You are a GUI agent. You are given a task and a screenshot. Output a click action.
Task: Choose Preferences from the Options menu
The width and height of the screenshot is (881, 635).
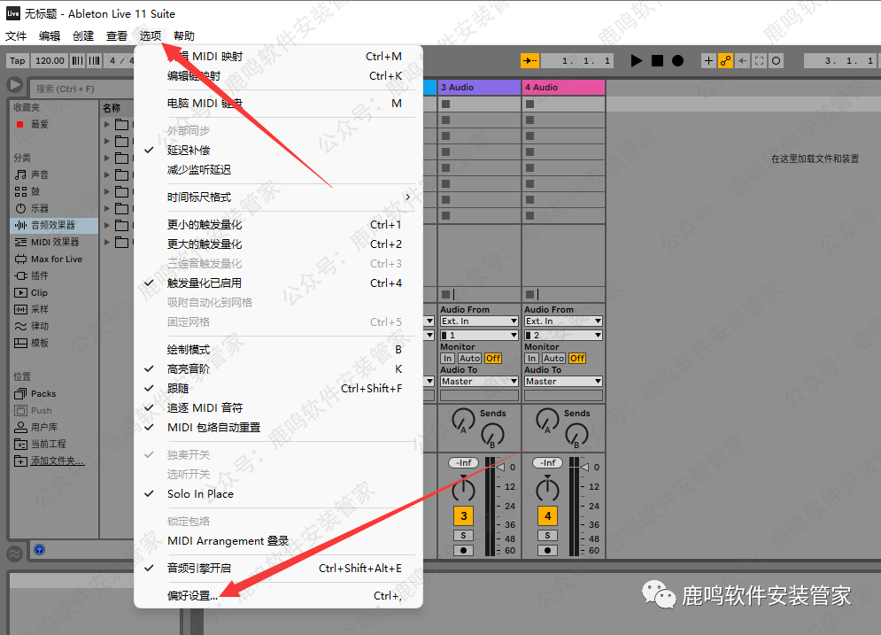[278, 596]
